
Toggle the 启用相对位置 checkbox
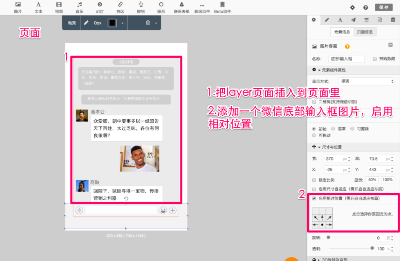[314, 198]
